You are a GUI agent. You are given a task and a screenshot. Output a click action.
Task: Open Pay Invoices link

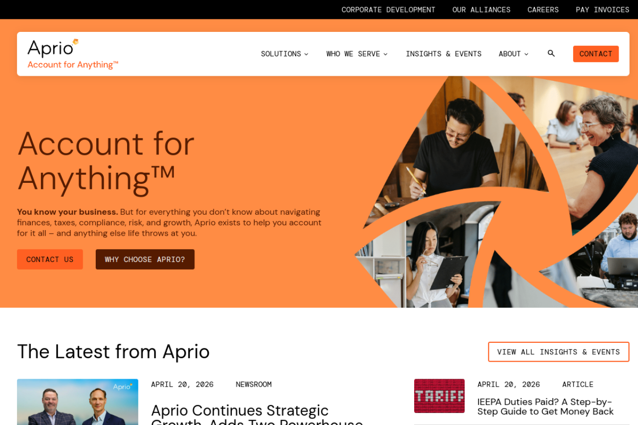[603, 9]
